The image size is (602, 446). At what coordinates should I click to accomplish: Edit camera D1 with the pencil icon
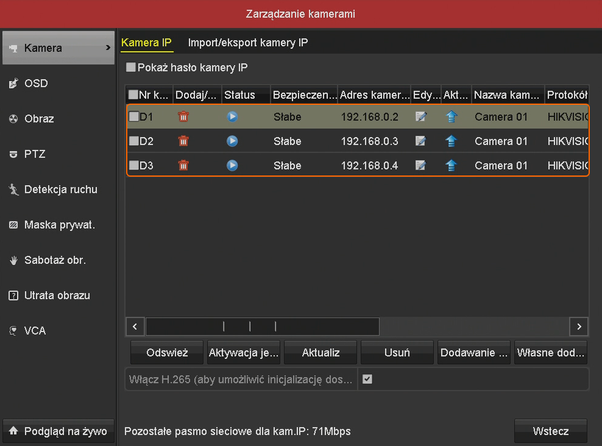point(420,116)
